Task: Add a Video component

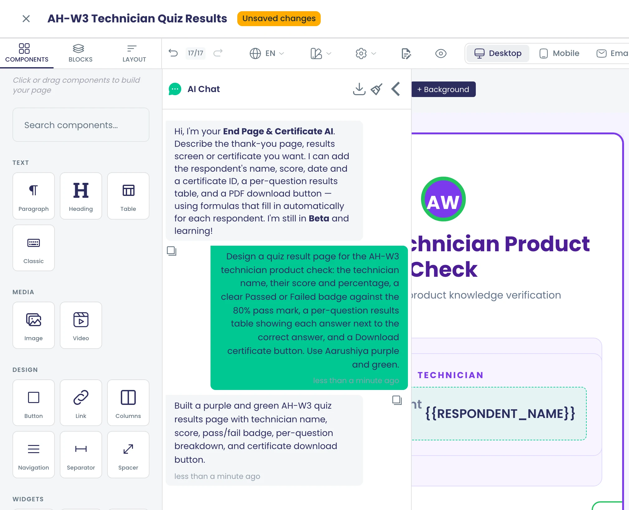Action: (81, 325)
